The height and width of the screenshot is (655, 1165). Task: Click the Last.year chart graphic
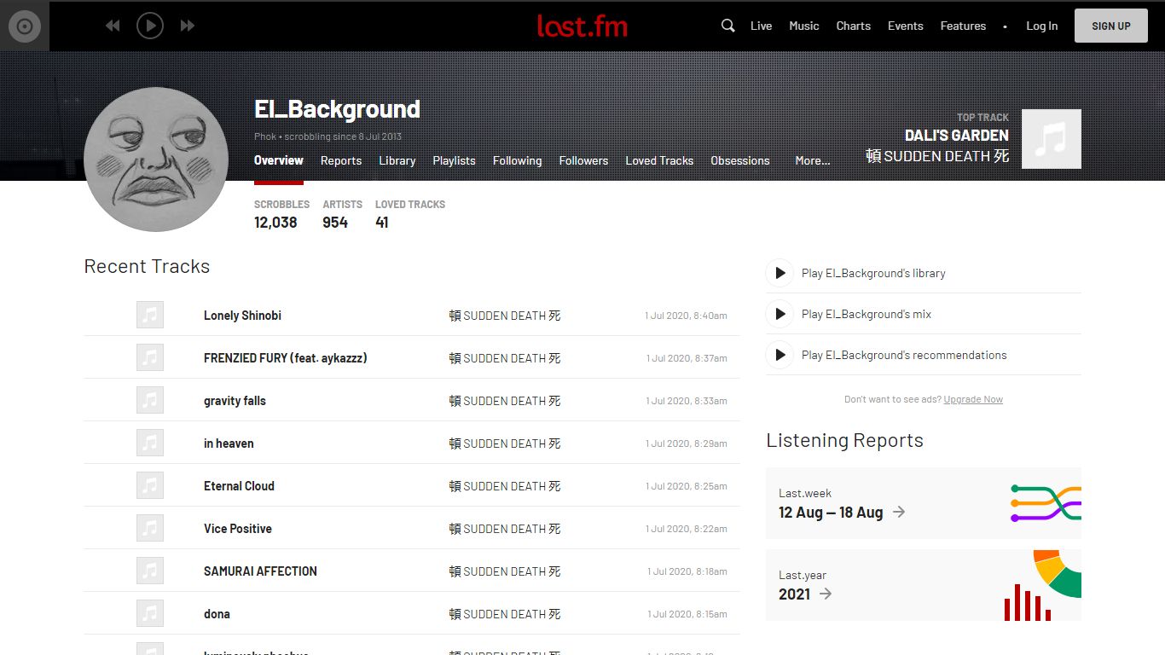(x=1043, y=585)
